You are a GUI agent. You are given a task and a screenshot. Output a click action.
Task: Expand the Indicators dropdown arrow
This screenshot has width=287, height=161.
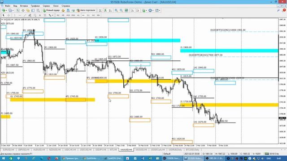[x=146, y=10]
